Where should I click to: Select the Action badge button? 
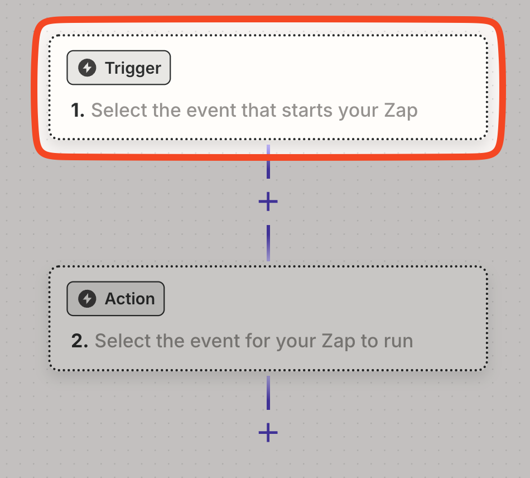point(115,299)
